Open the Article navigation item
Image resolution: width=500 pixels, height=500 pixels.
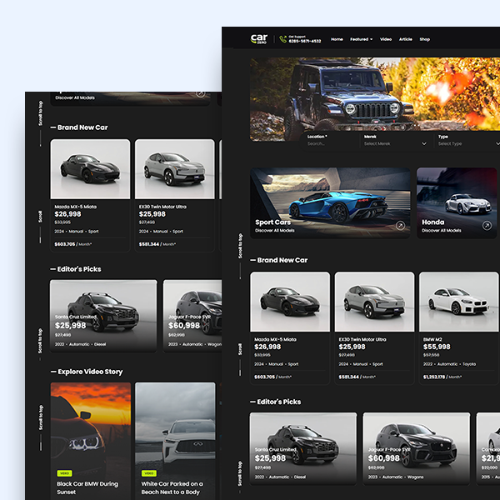[406, 39]
